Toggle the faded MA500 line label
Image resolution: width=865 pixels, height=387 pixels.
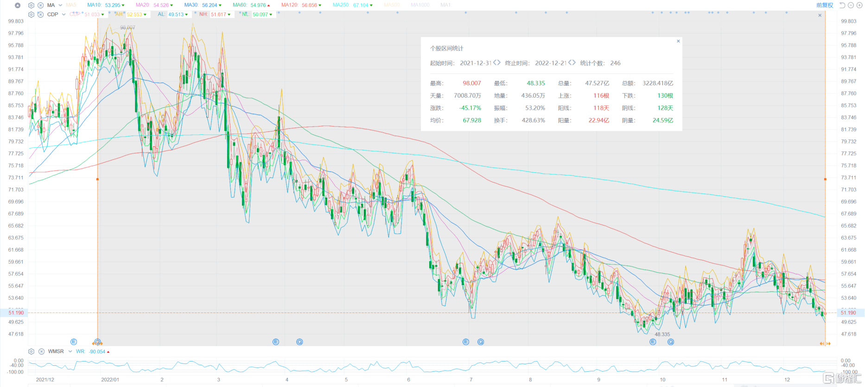pyautogui.click(x=392, y=5)
